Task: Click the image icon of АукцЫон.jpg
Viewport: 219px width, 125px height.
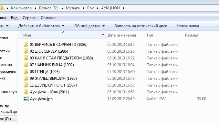Action: (x=26, y=99)
